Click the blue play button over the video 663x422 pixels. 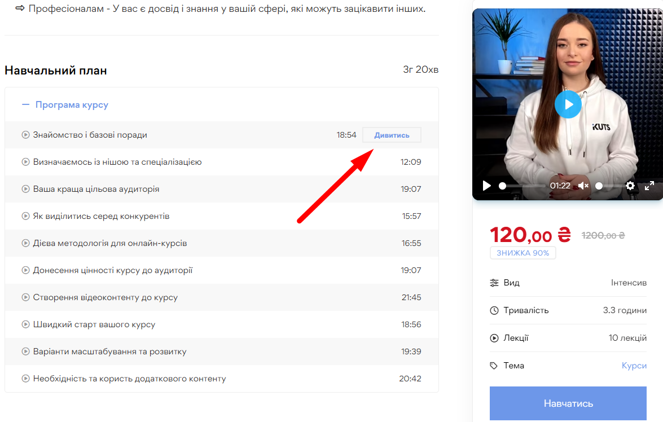point(568,104)
